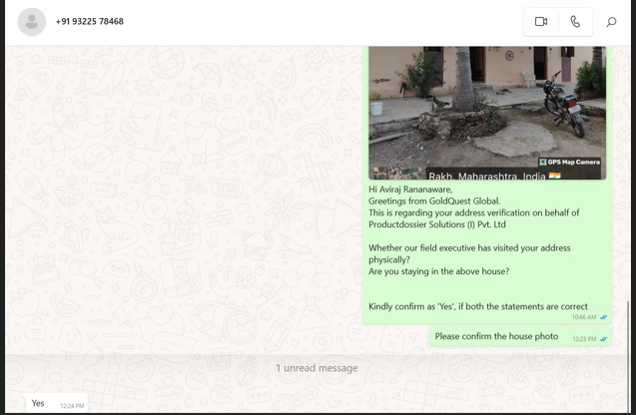This screenshot has height=415, width=636.
Task: Click the 12:23 PM timestamp
Action: [584, 339]
